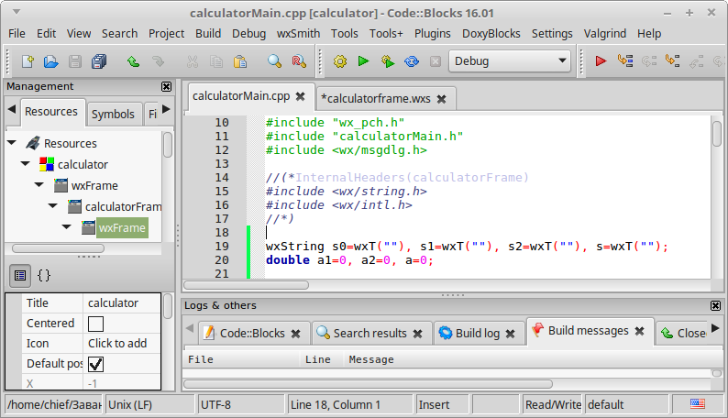Abort the build process
This screenshot has height=418, width=728.
(435, 61)
